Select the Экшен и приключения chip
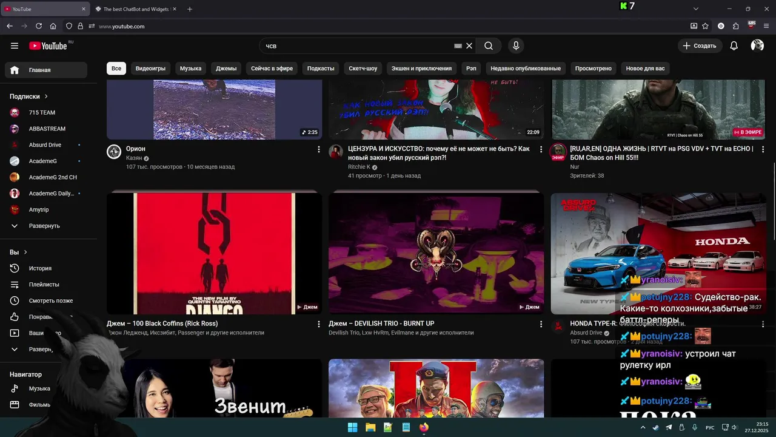 [x=421, y=69]
